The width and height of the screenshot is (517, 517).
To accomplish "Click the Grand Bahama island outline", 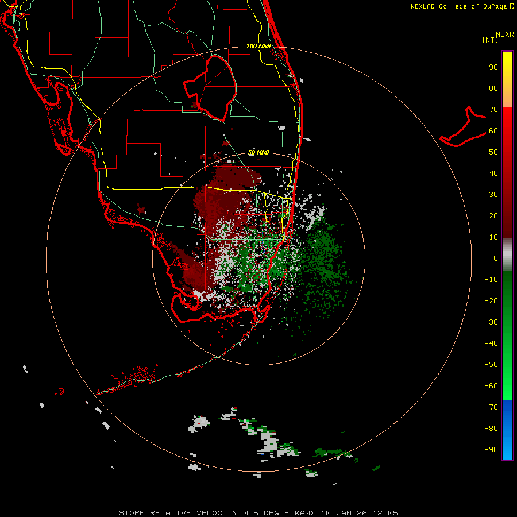I will point(463,126).
